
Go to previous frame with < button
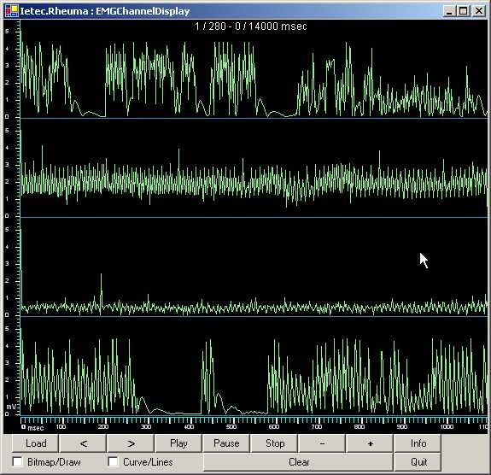(x=83, y=443)
